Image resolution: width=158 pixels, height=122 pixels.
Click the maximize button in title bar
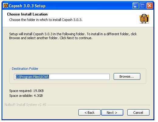point(143,5)
